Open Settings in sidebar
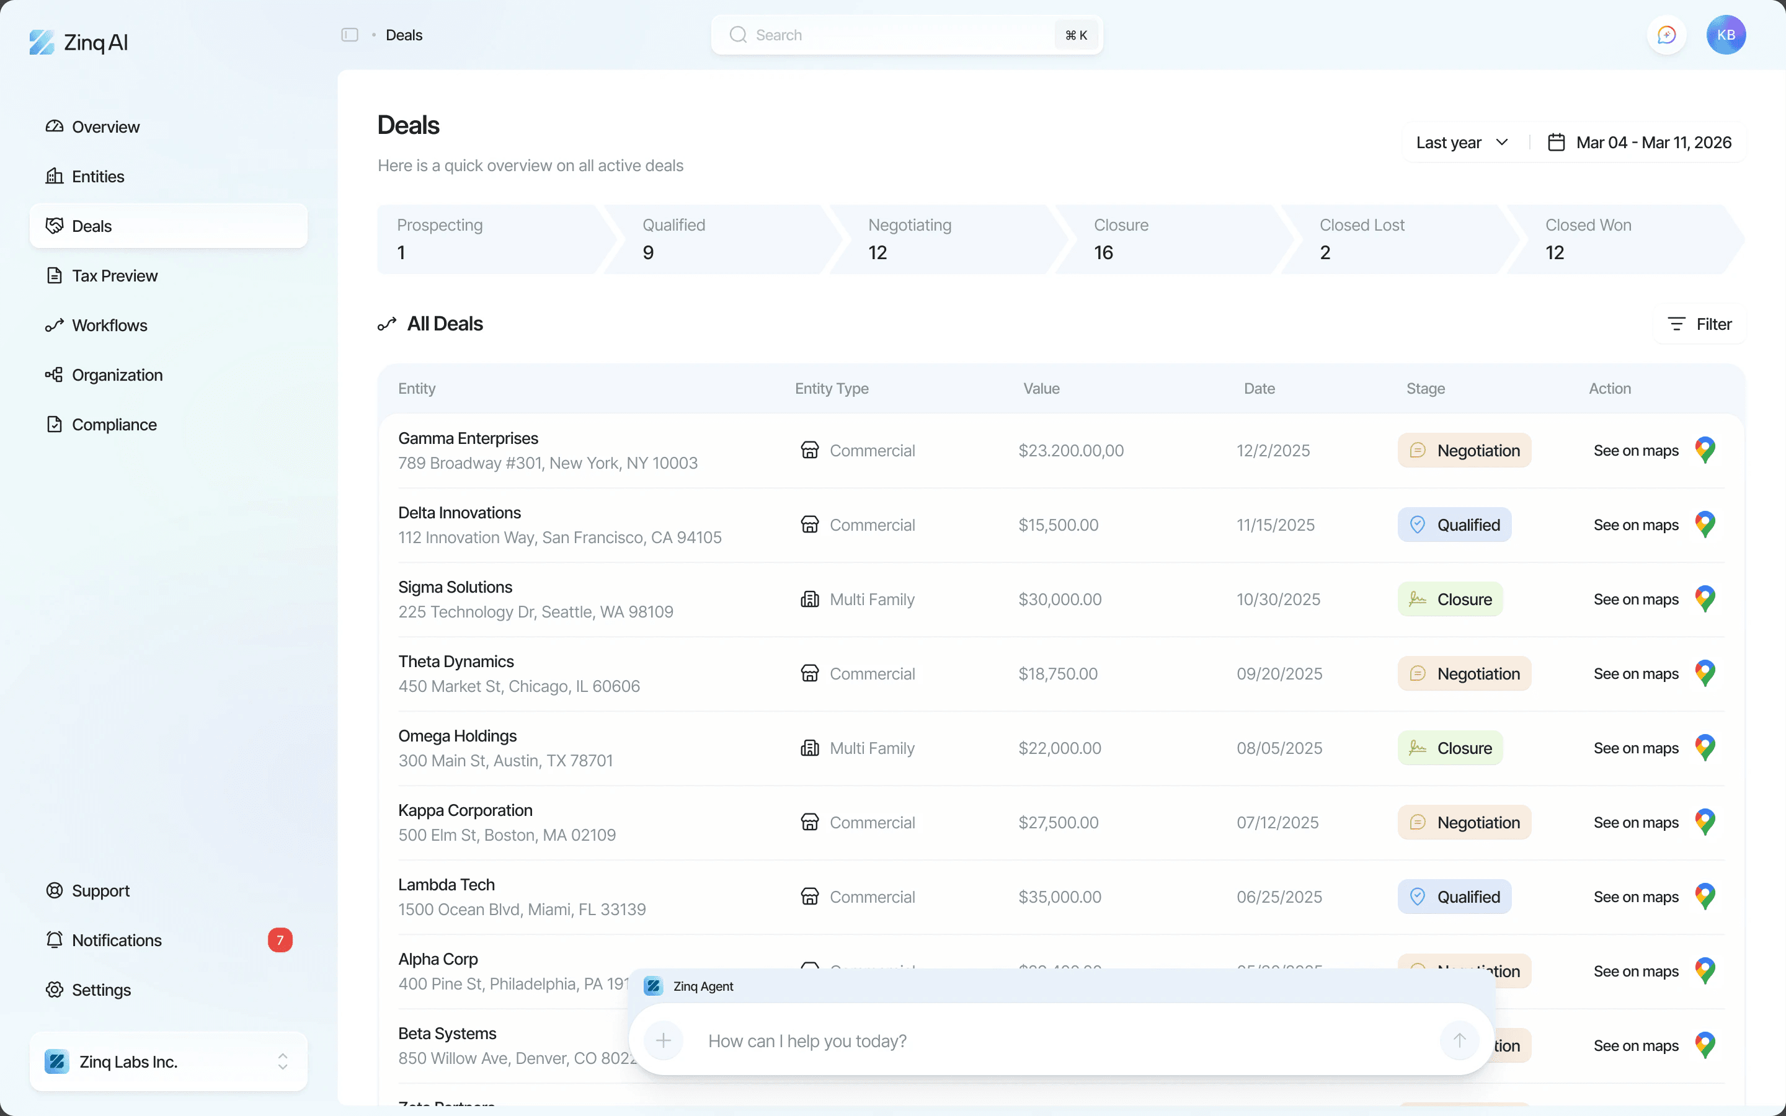This screenshot has height=1116, width=1786. [168, 990]
